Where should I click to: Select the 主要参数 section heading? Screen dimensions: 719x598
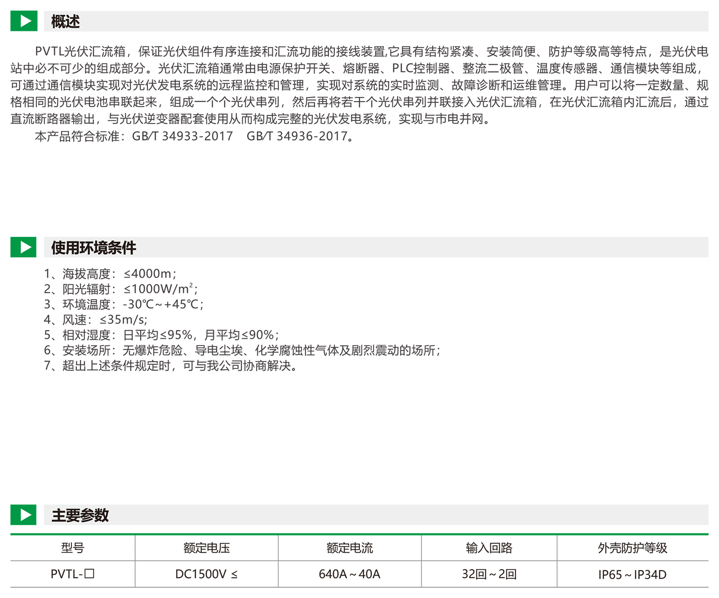point(80,515)
